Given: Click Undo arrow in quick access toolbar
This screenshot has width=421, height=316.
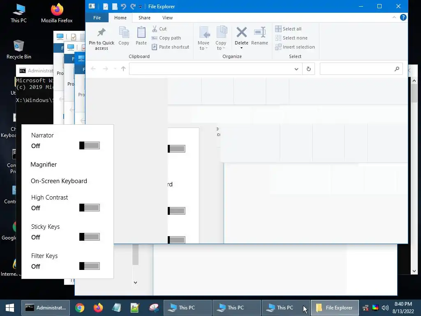Looking at the screenshot, I should (123, 7).
